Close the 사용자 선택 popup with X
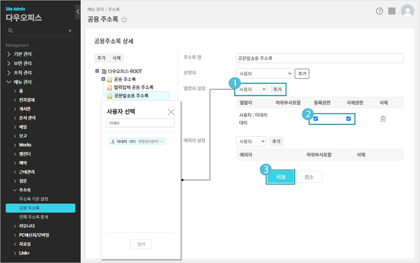The image size is (420, 263). [171, 112]
